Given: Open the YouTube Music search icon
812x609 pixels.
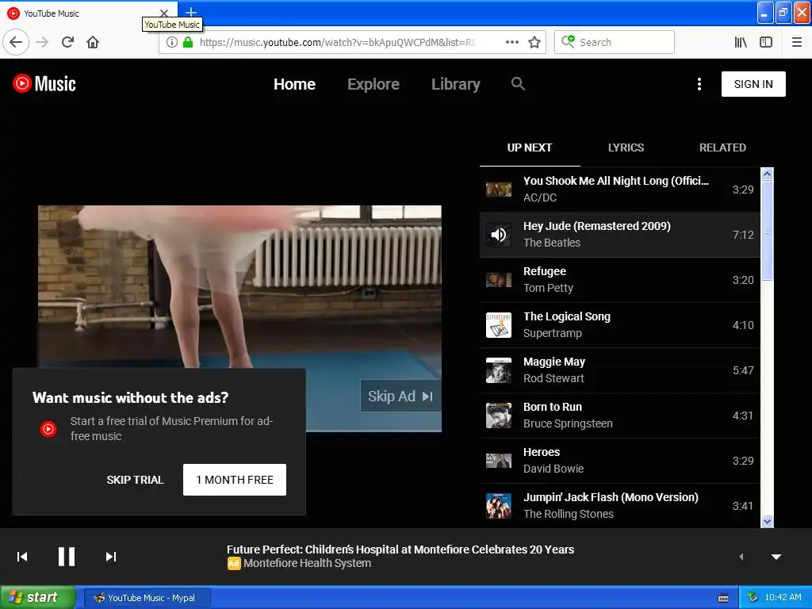Looking at the screenshot, I should (x=518, y=83).
